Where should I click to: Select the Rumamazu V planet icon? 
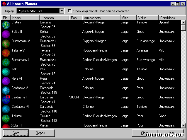(6, 44)
